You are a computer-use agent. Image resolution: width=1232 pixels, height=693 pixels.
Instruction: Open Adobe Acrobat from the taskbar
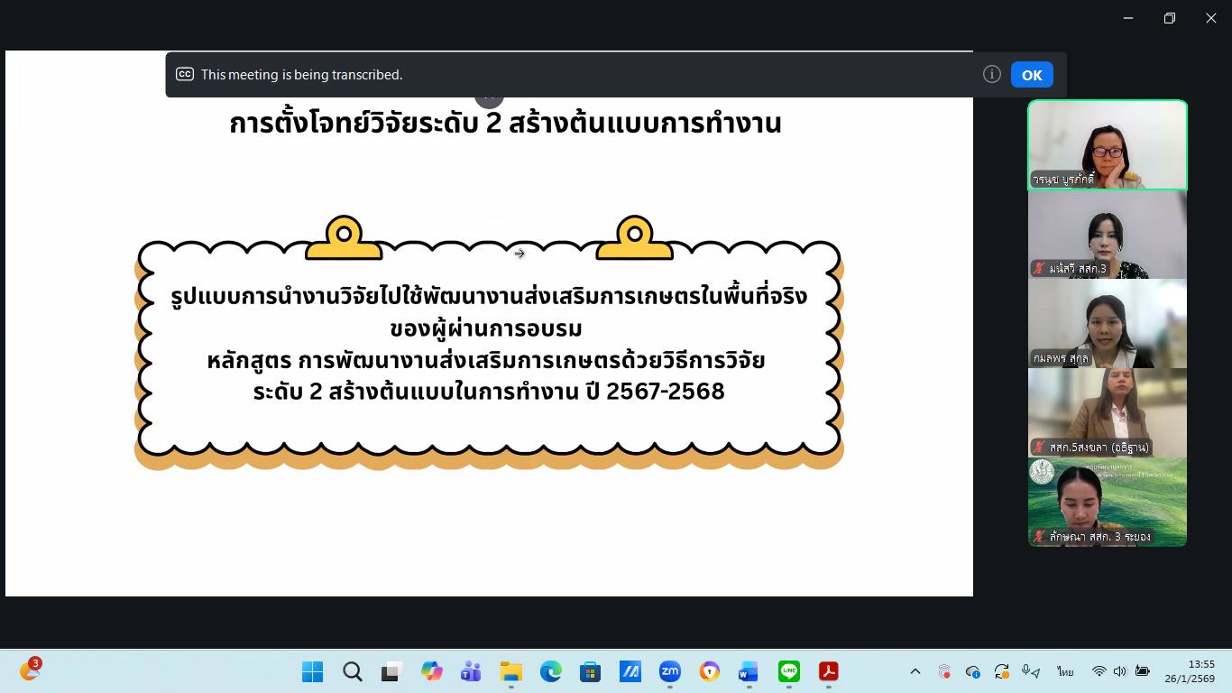pos(828,671)
